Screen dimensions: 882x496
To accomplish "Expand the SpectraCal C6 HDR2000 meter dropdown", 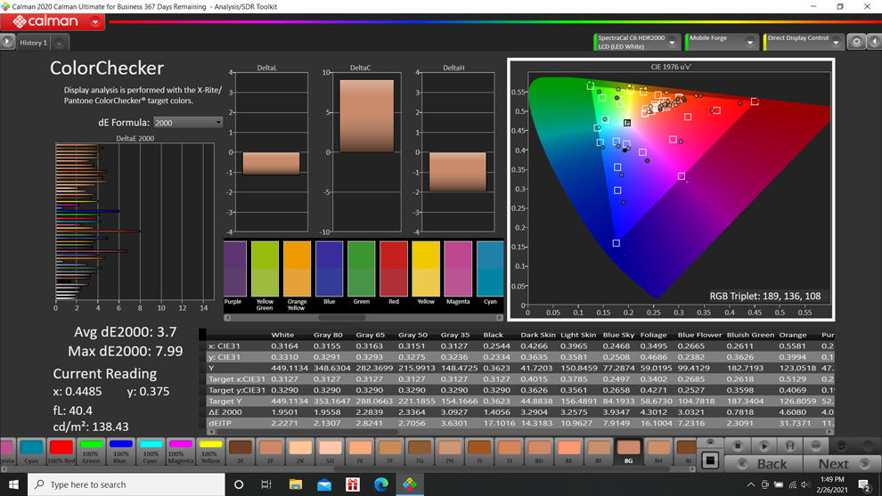I will click(672, 42).
